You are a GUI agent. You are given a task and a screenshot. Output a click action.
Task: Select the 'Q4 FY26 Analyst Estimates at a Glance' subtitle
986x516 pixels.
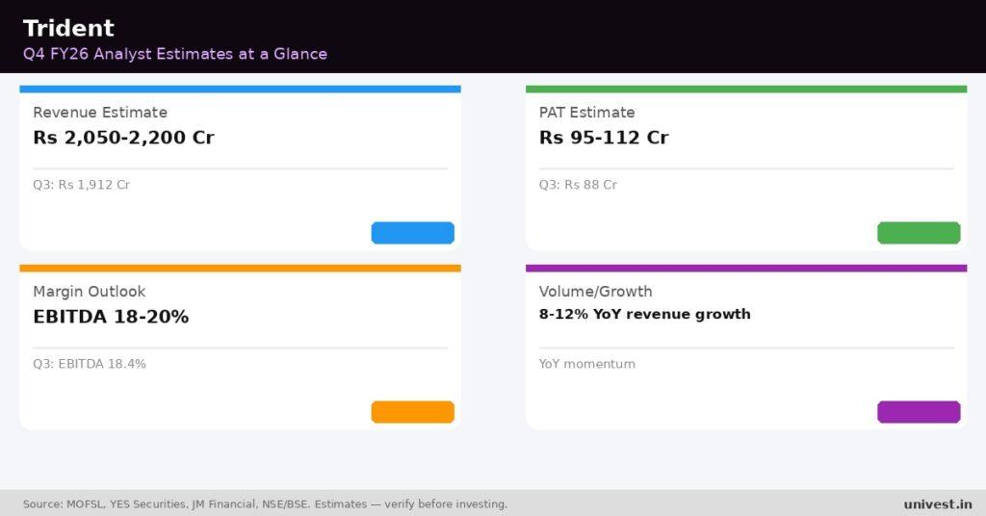tap(175, 54)
